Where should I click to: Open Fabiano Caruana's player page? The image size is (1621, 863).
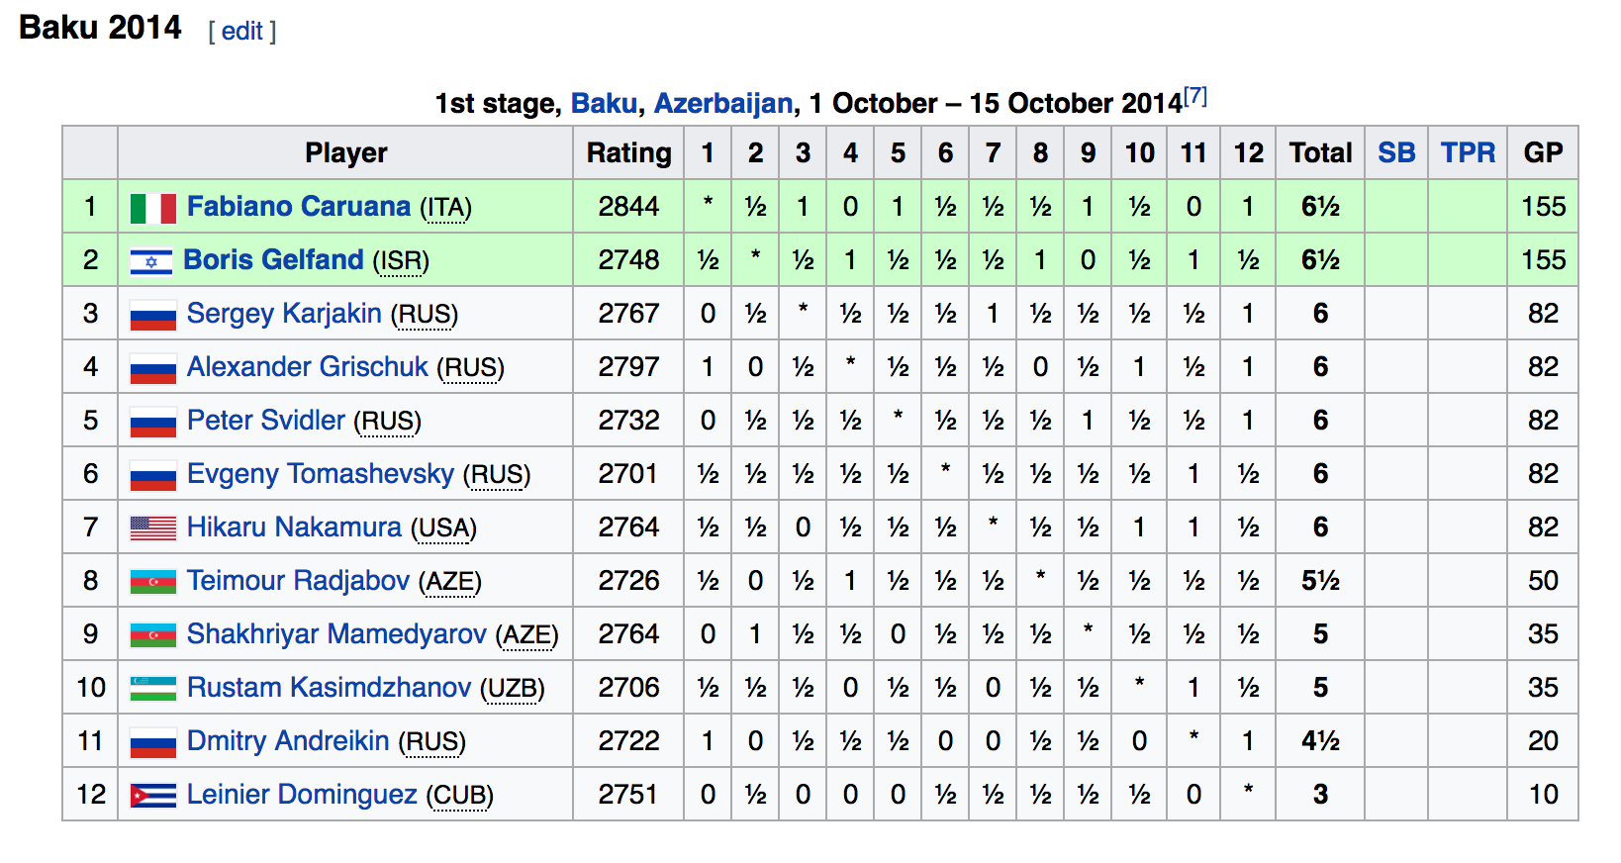[x=298, y=206]
